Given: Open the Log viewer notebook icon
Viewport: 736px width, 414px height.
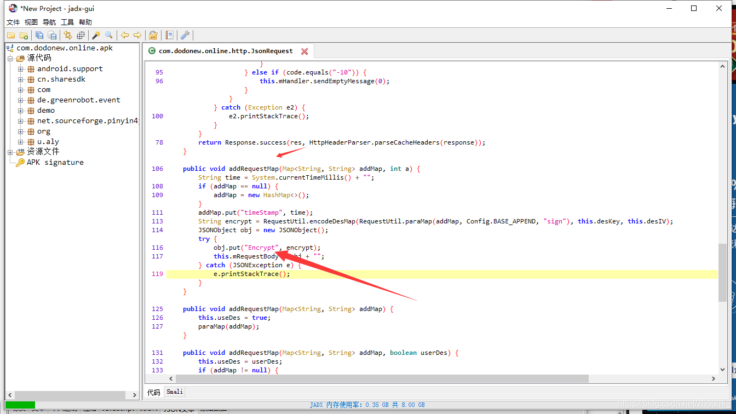Looking at the screenshot, I should pyautogui.click(x=170, y=35).
